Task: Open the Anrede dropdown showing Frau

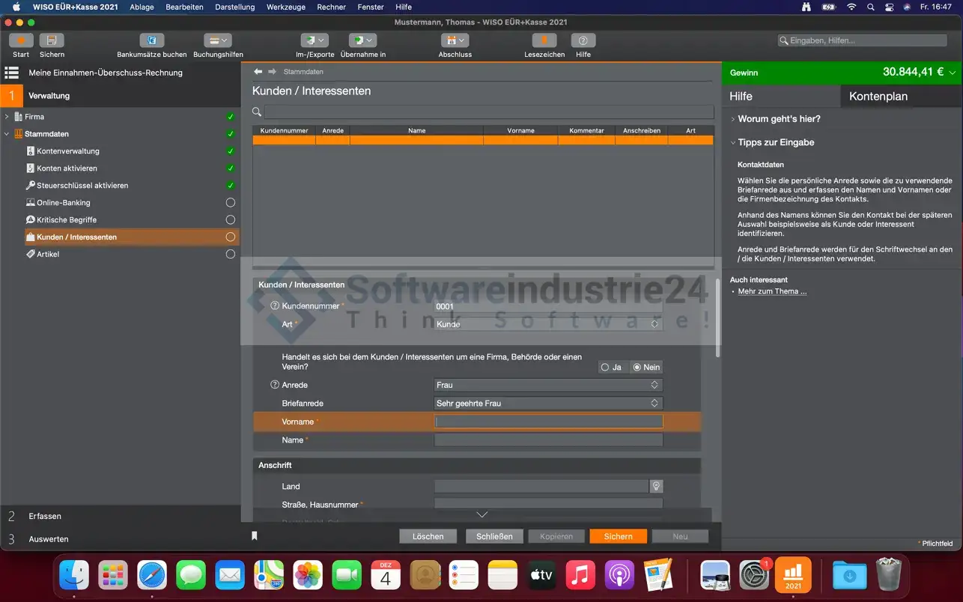Action: [x=548, y=385]
